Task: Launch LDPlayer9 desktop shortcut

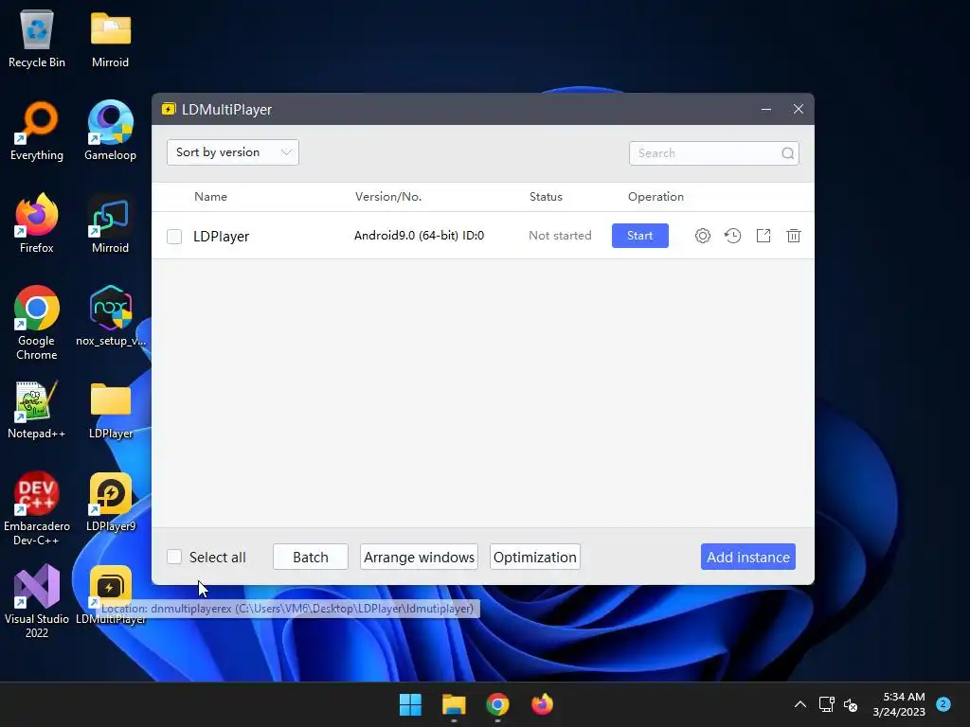Action: pyautogui.click(x=110, y=502)
